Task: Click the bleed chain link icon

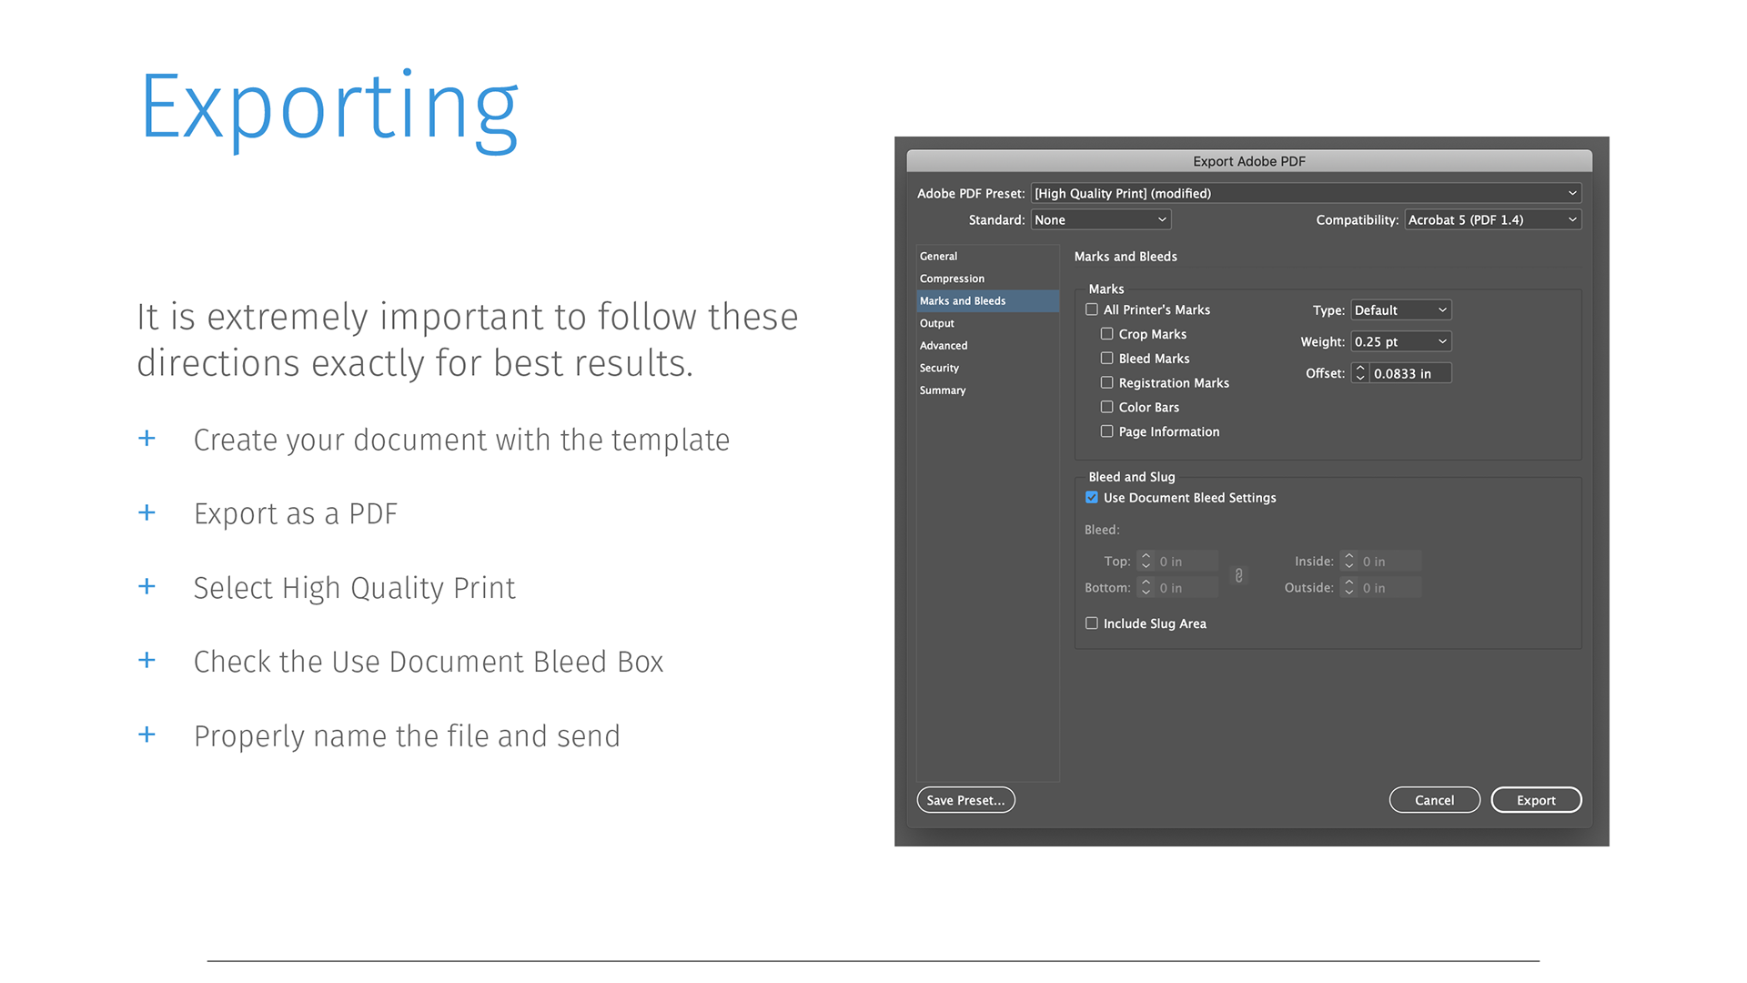Action: 1238,575
